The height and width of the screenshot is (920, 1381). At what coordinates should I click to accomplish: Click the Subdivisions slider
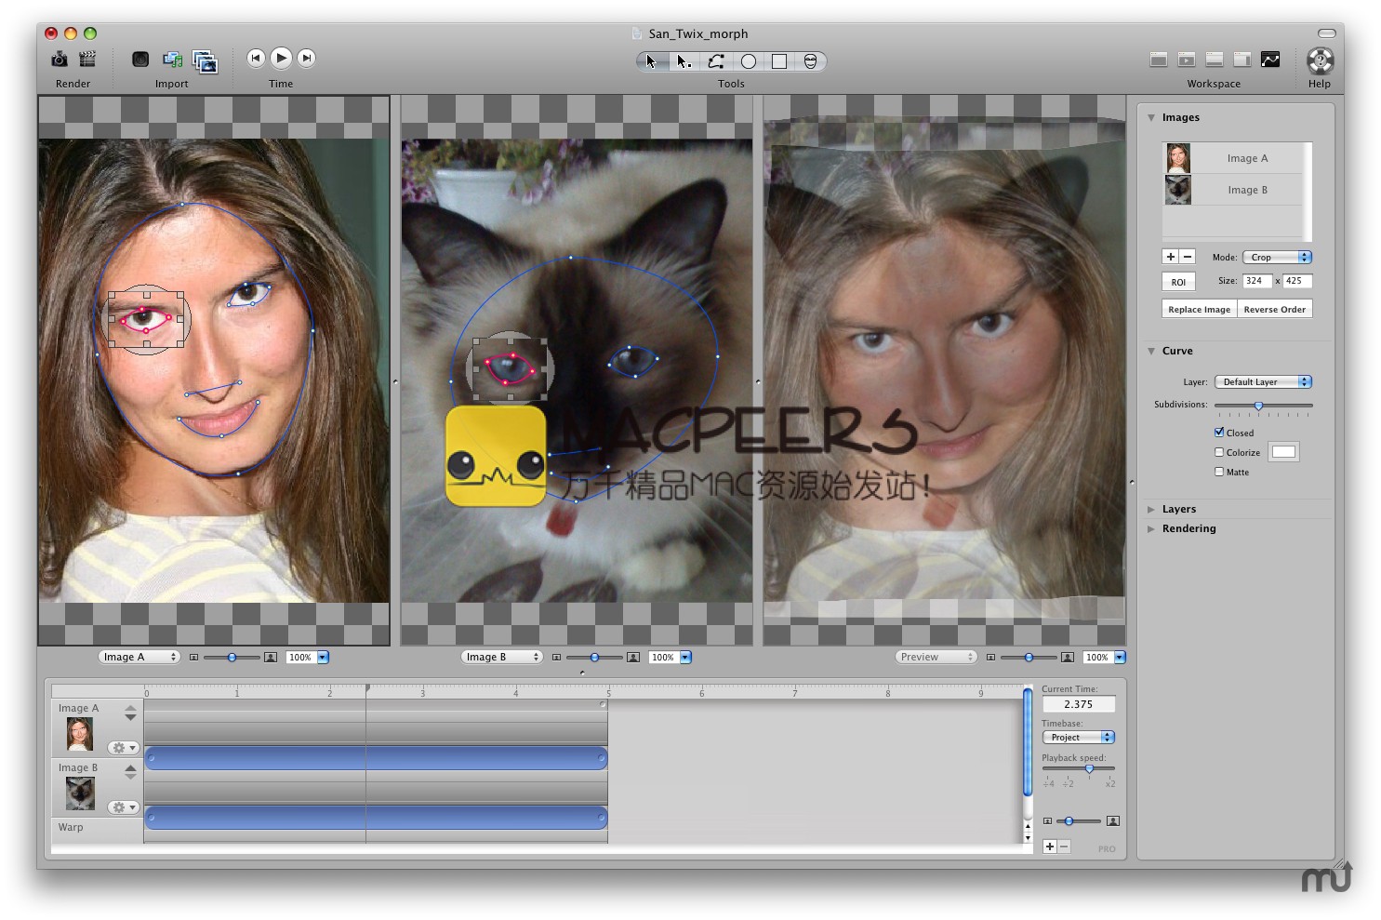point(1263,406)
